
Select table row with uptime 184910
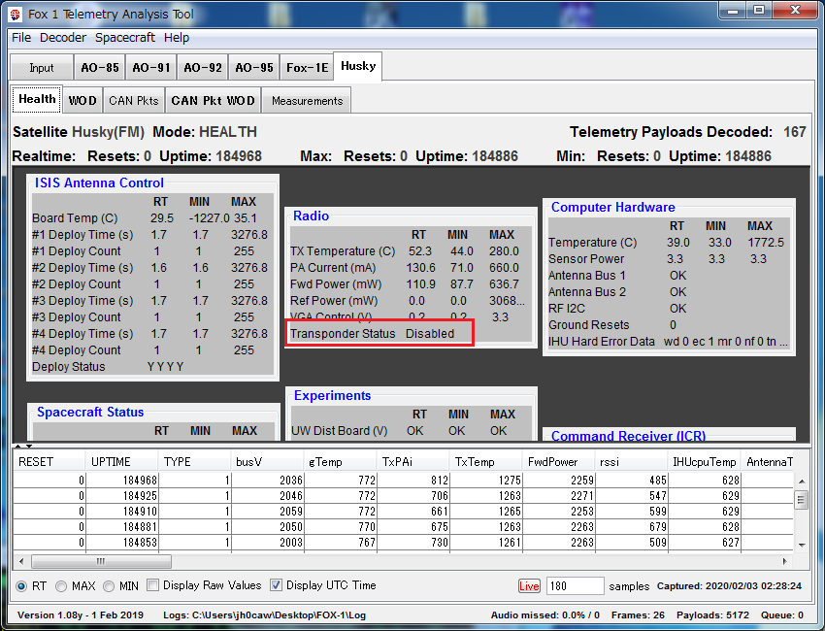(x=403, y=511)
